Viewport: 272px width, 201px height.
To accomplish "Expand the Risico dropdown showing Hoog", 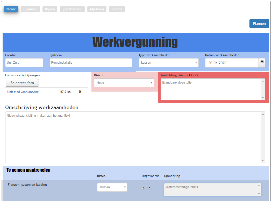I will click(124, 83).
